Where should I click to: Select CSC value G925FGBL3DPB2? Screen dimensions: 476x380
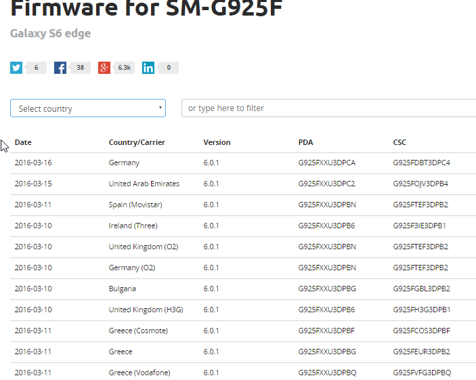[421, 289]
